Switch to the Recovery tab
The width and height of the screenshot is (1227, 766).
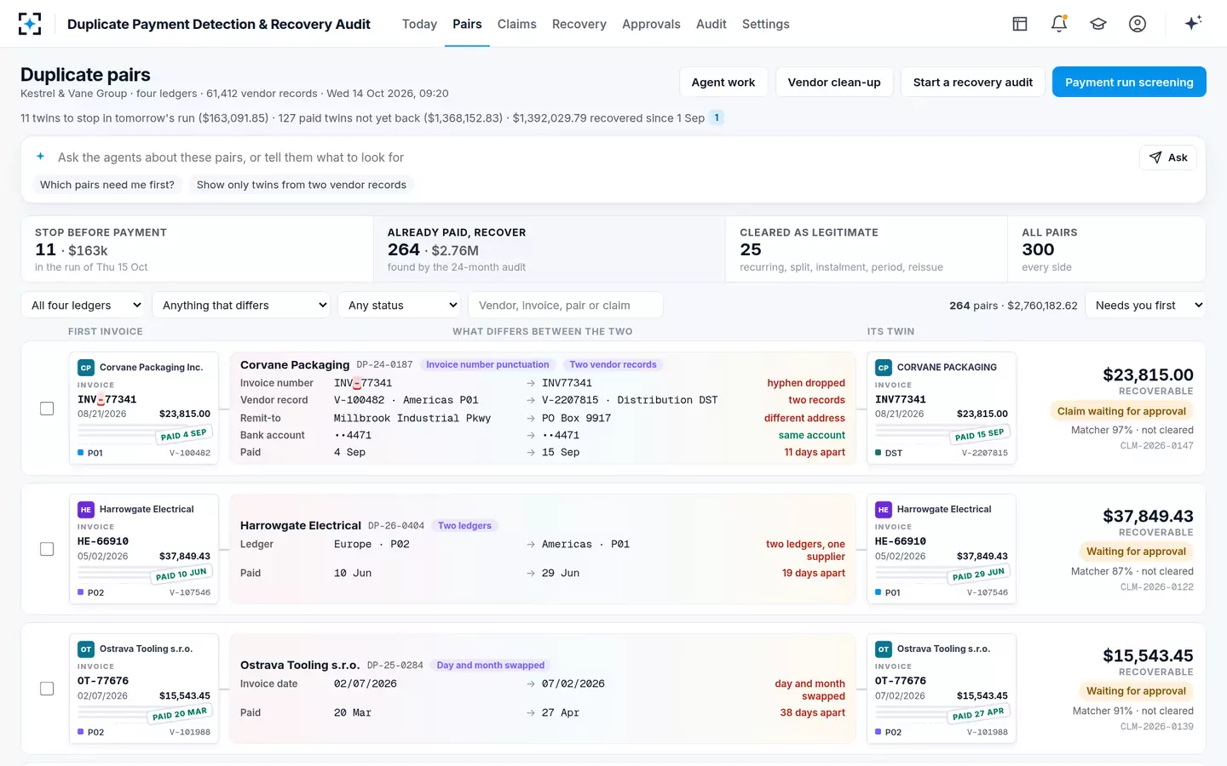[579, 24]
